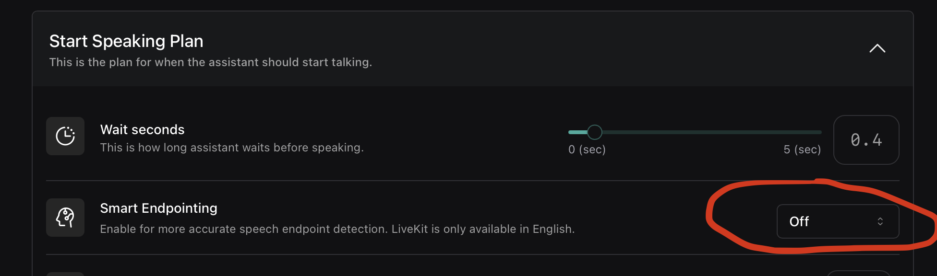Open the Smart Endpointing Off dropdown
Viewport: 937px width, 276px height.
point(837,221)
